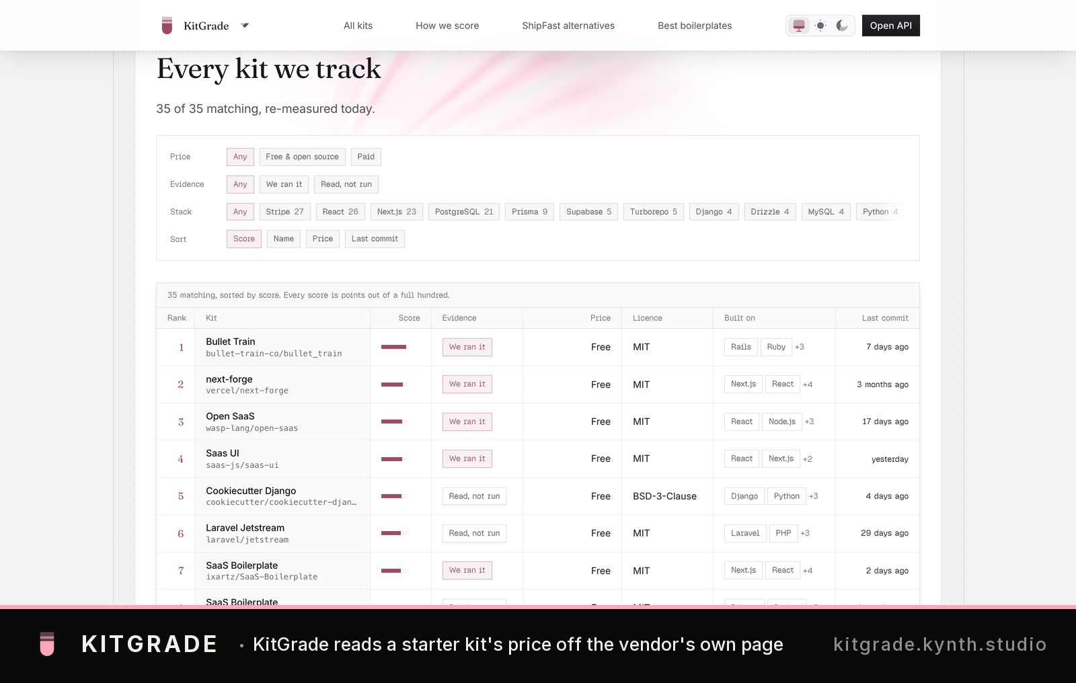The width and height of the screenshot is (1076, 683).
Task: Expand +3 stack tags for Open SaaS
Action: 809,421
